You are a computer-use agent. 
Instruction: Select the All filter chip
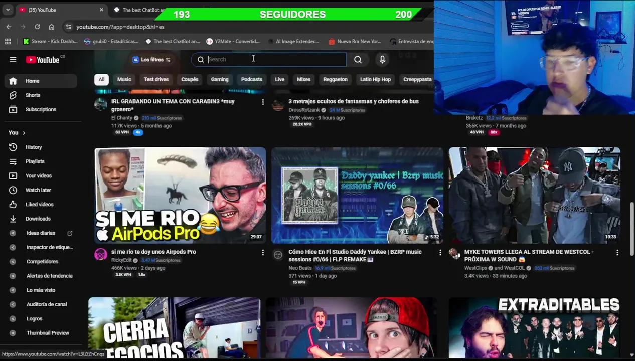pyautogui.click(x=101, y=79)
